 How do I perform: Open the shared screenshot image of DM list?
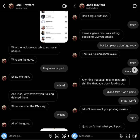(54, 27)
